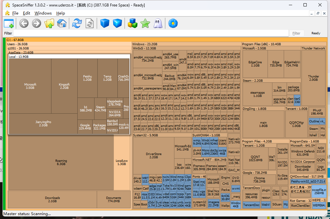The width and height of the screenshot is (330, 219).
Task: Select the Downloads 2.1GB block
Action: pos(52,199)
